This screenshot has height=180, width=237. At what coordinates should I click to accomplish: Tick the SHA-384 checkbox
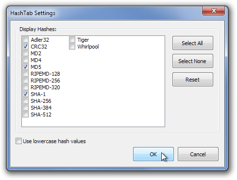coord(25,108)
